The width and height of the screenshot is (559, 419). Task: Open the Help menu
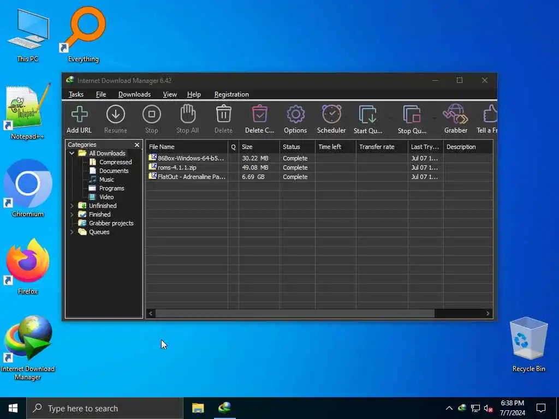click(194, 94)
